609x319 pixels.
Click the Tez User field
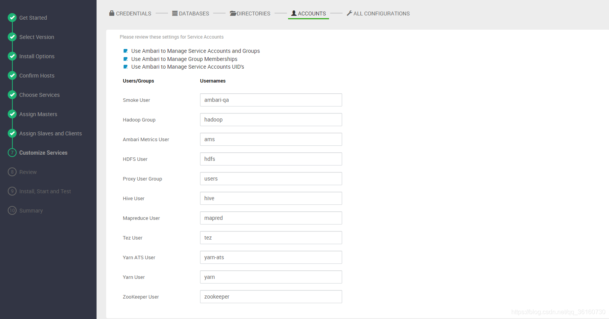[x=271, y=238]
